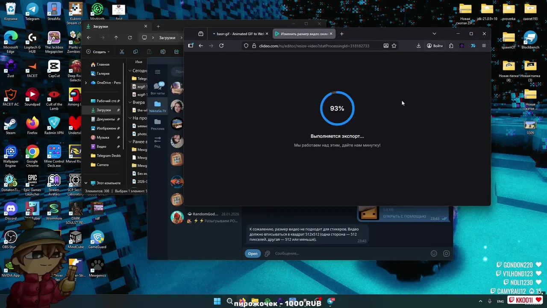Open the Discord desktop shortcut
The width and height of the screenshot is (547, 308).
10,210
